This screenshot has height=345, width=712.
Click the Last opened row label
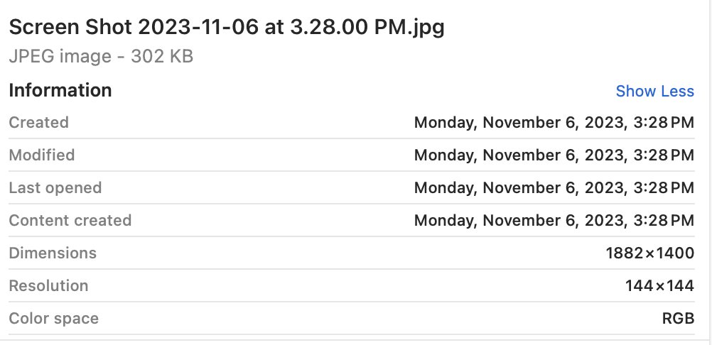[x=55, y=188]
